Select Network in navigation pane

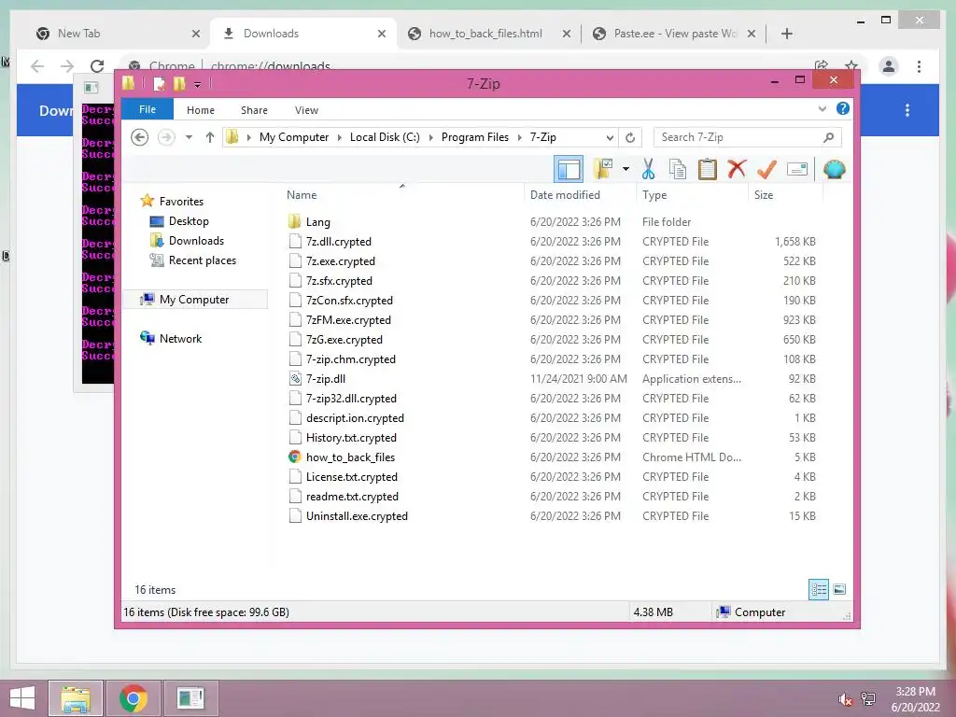(x=180, y=338)
